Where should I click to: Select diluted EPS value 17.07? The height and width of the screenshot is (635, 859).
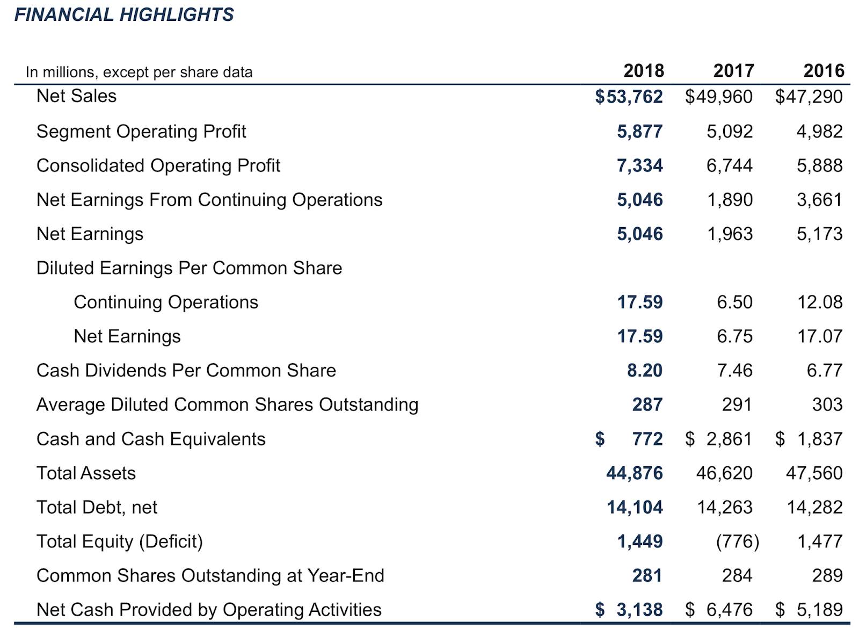[820, 336]
